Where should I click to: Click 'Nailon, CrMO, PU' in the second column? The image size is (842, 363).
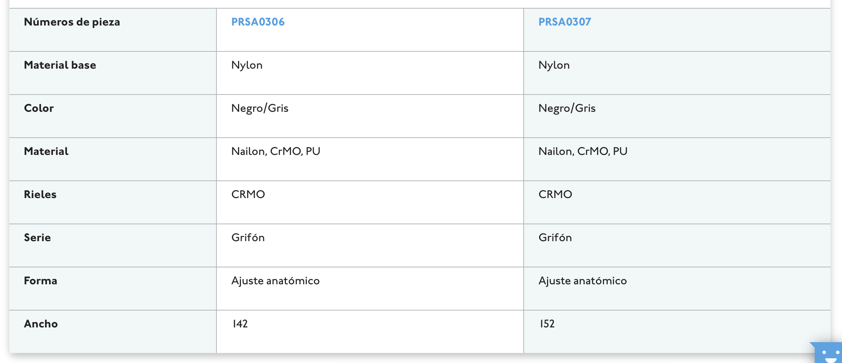click(583, 151)
